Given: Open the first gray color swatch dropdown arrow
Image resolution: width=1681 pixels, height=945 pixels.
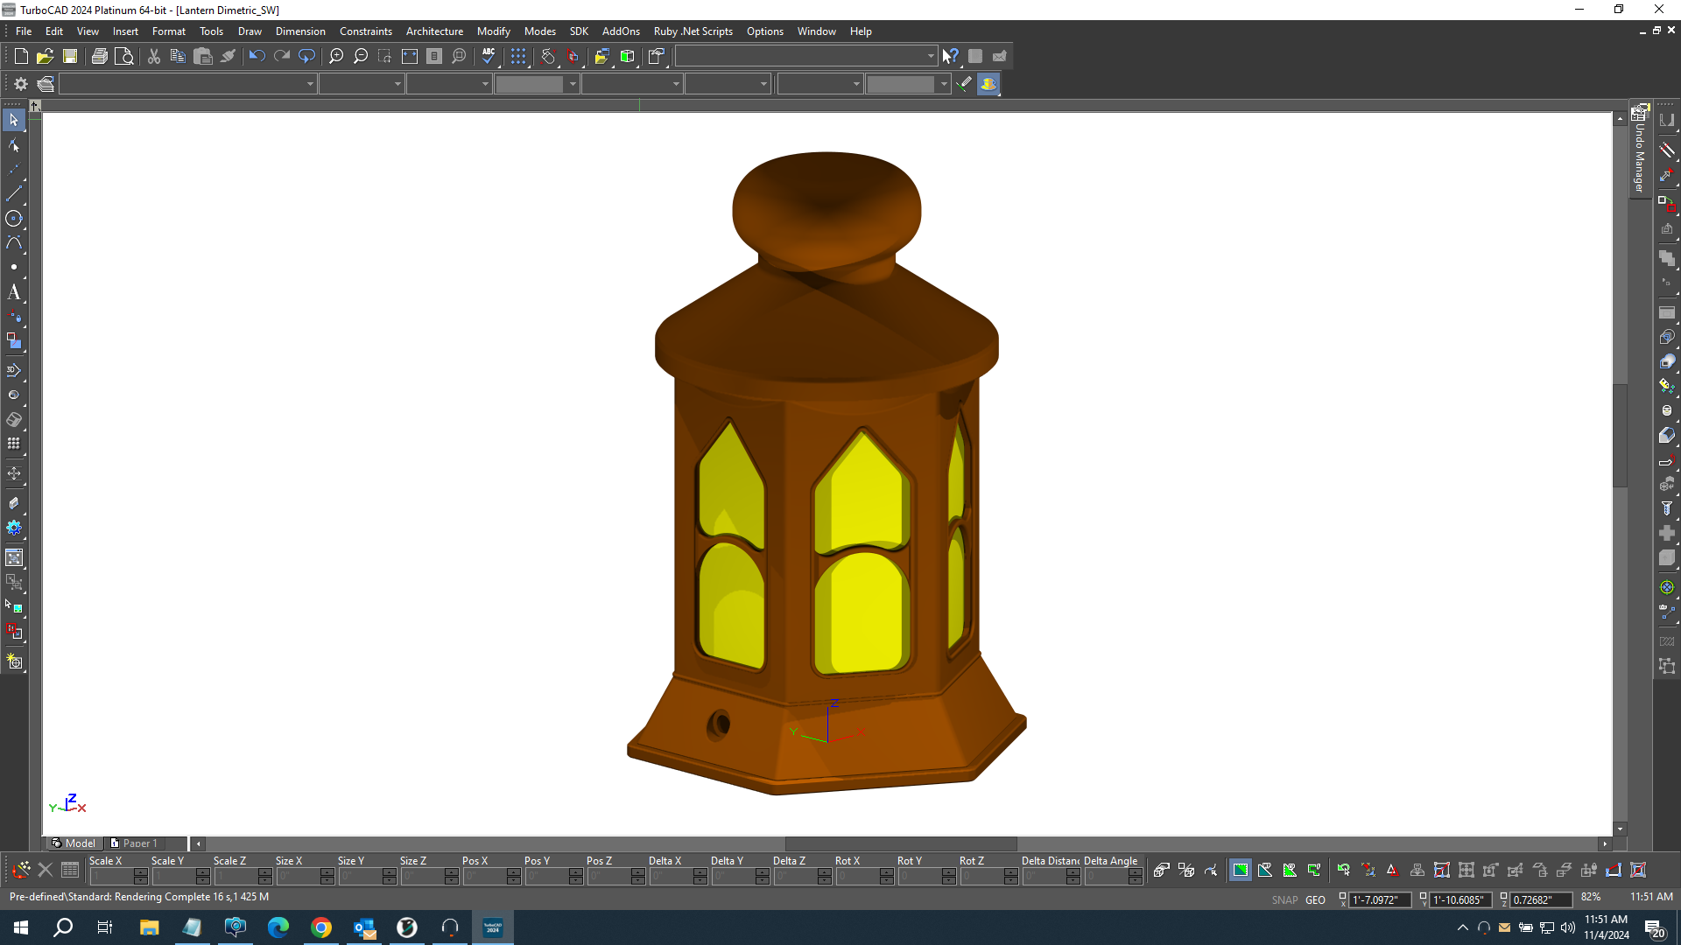Looking at the screenshot, I should [573, 84].
